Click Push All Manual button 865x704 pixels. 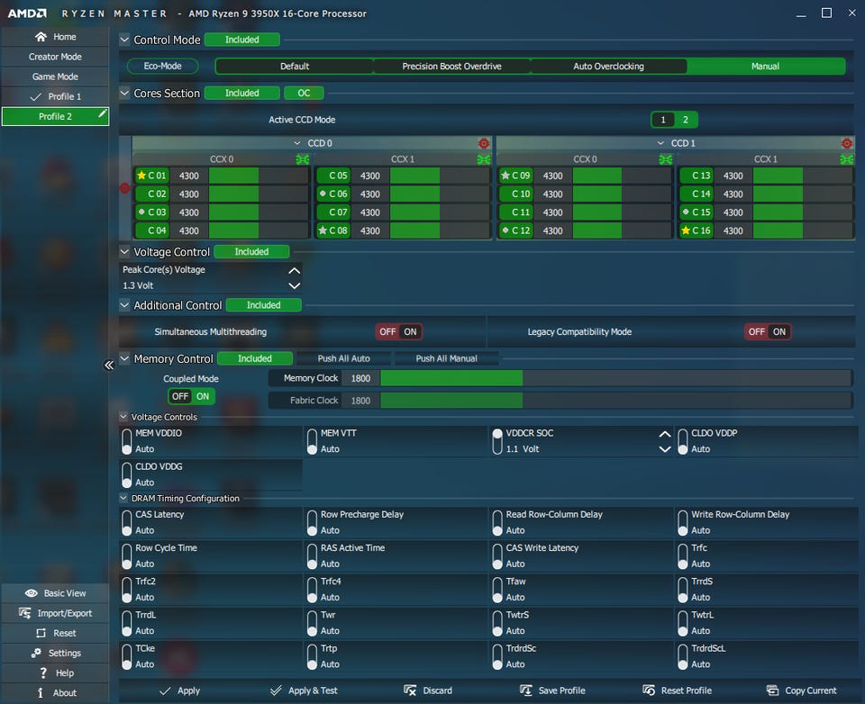pos(446,359)
